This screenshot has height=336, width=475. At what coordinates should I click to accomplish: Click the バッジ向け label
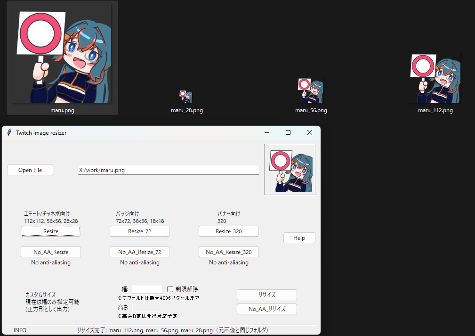click(128, 213)
